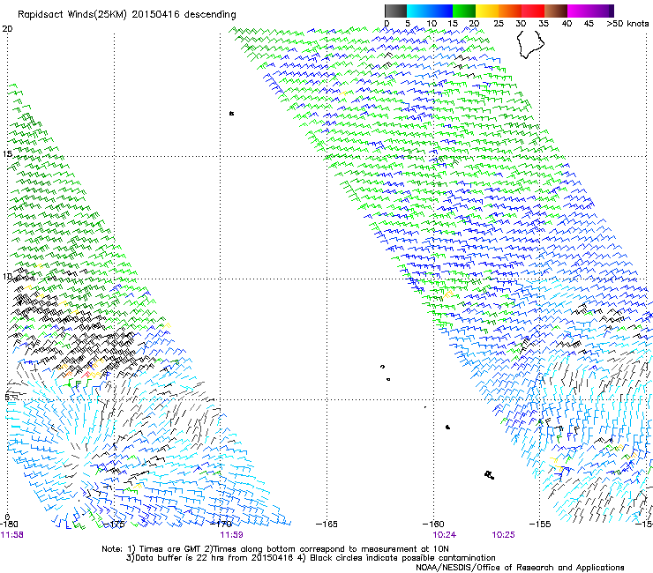Click longitude label -180
The height and width of the screenshot is (573, 653).
click(9, 525)
